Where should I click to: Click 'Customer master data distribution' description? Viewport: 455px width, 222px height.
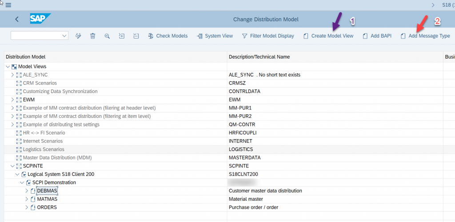[x=266, y=191]
